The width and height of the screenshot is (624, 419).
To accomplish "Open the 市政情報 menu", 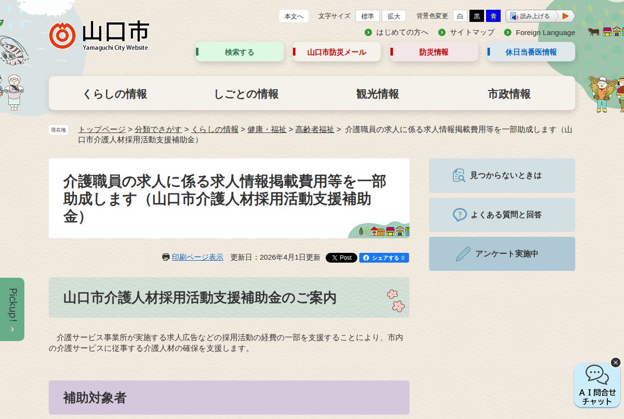I will (509, 94).
